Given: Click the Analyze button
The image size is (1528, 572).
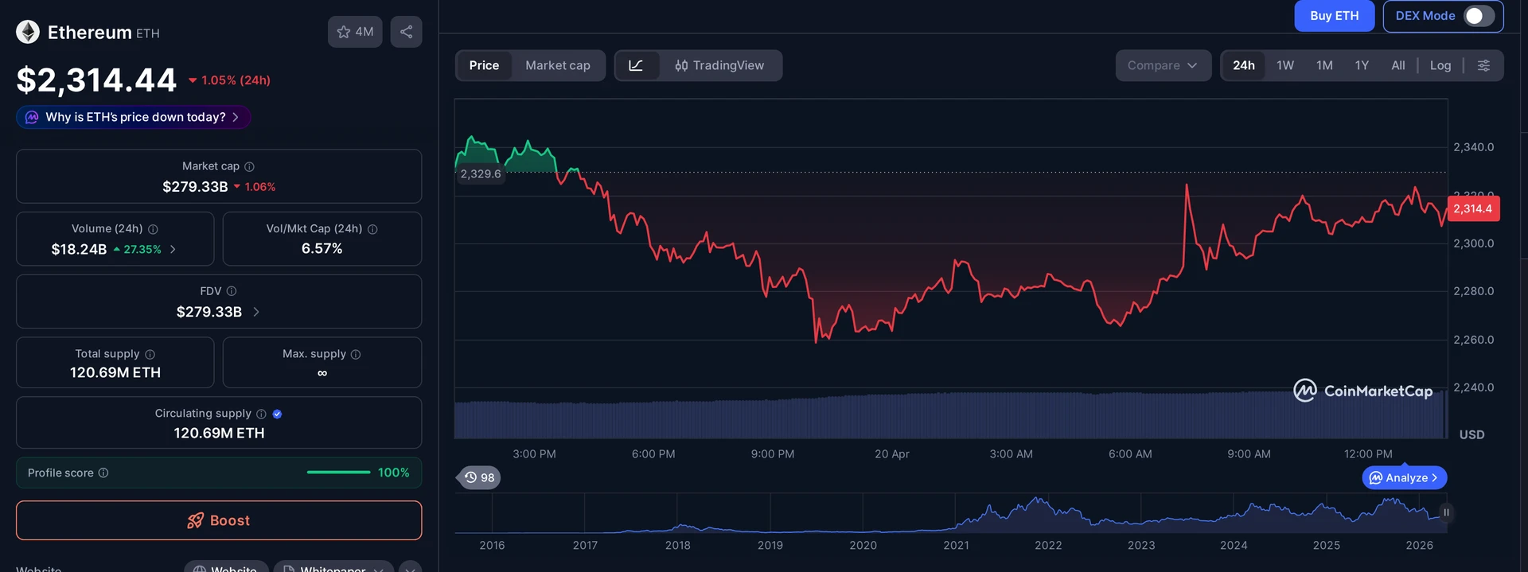Looking at the screenshot, I should (x=1405, y=477).
